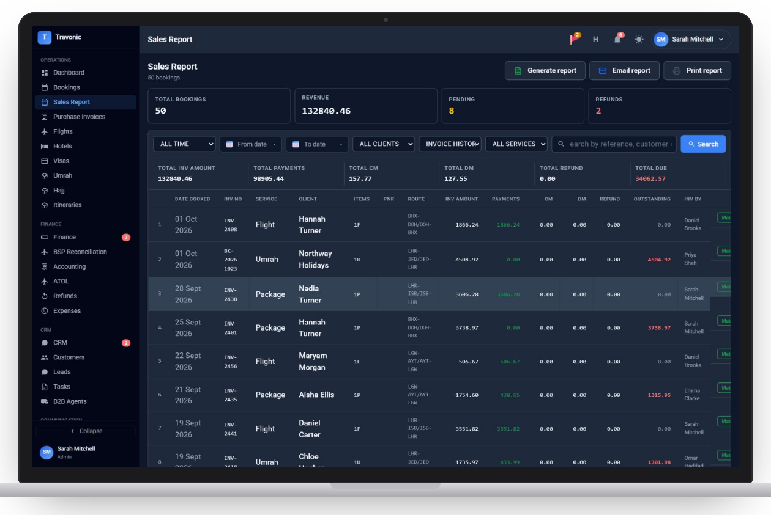Open the INVOICE HISTORY dropdown
The width and height of the screenshot is (771, 515).
point(450,144)
